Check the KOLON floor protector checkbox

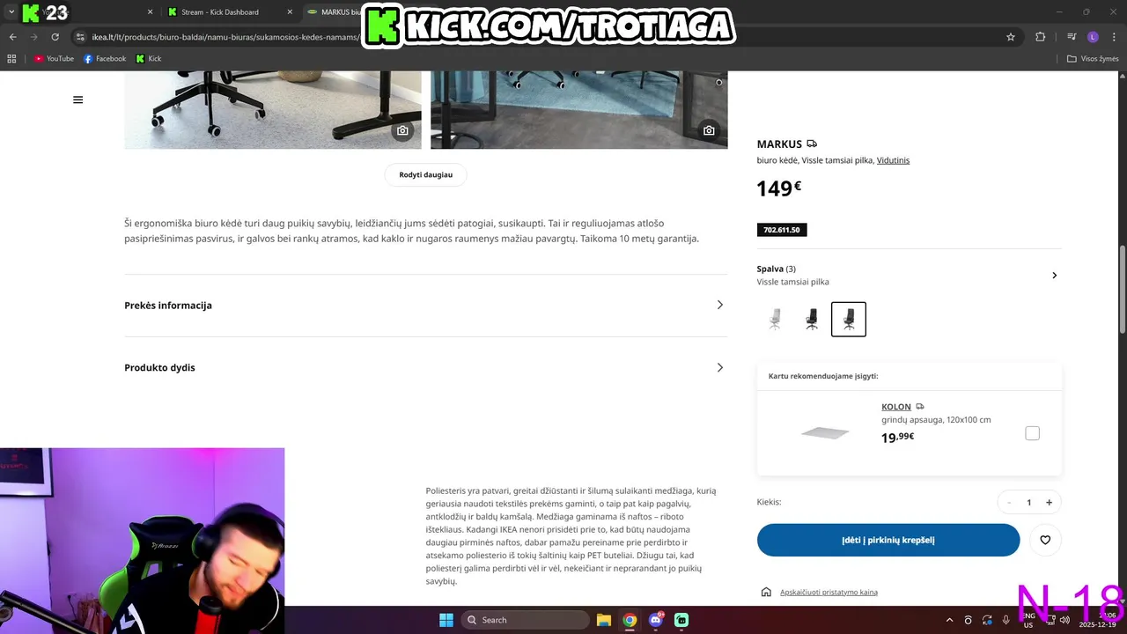point(1032,433)
